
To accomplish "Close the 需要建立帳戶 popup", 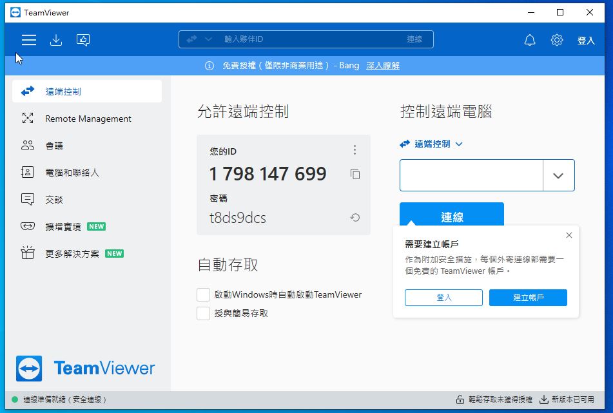I will tap(569, 235).
